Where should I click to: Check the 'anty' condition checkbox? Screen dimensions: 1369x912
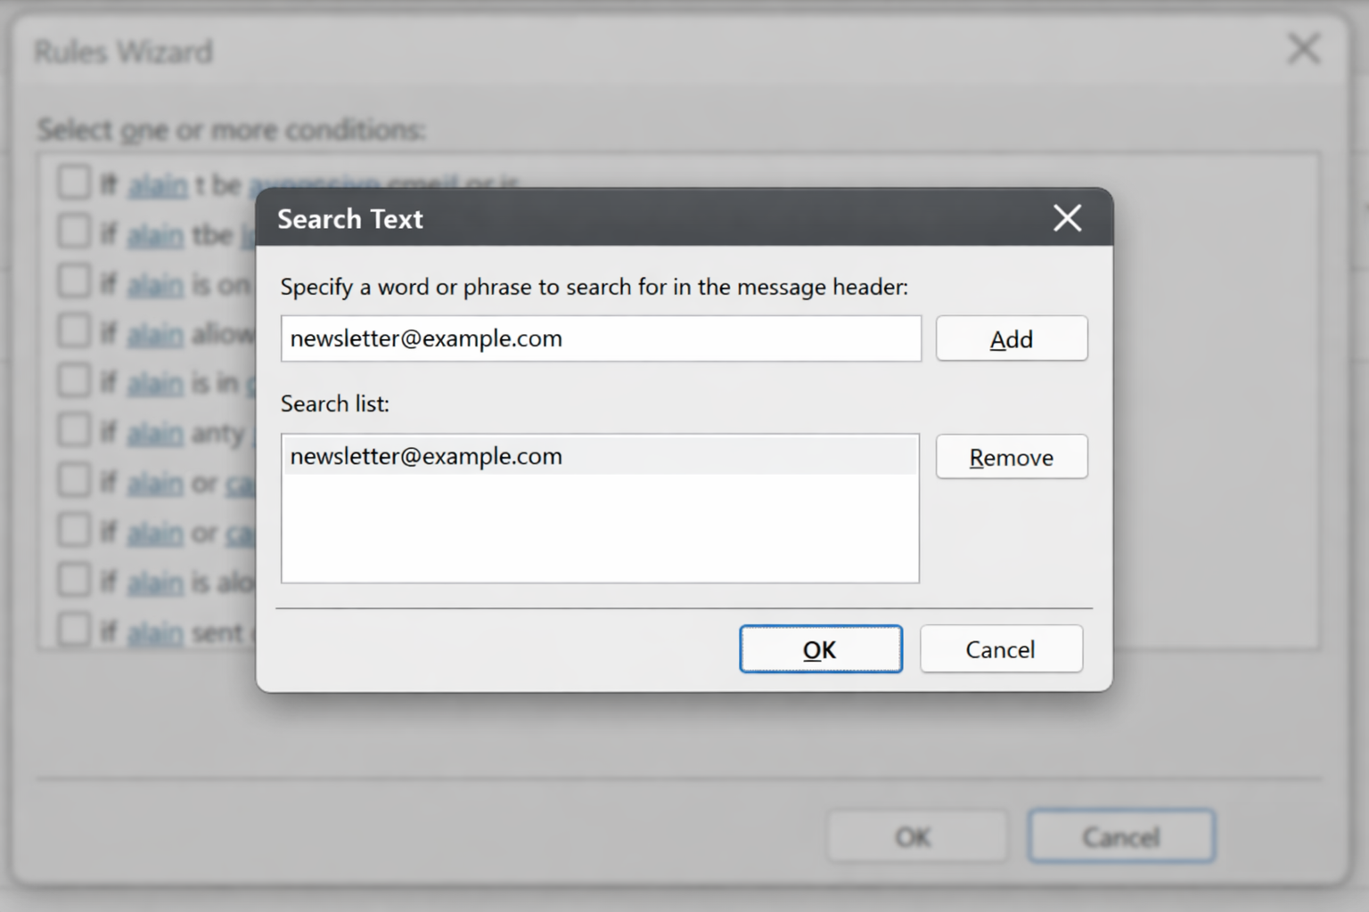point(74,430)
